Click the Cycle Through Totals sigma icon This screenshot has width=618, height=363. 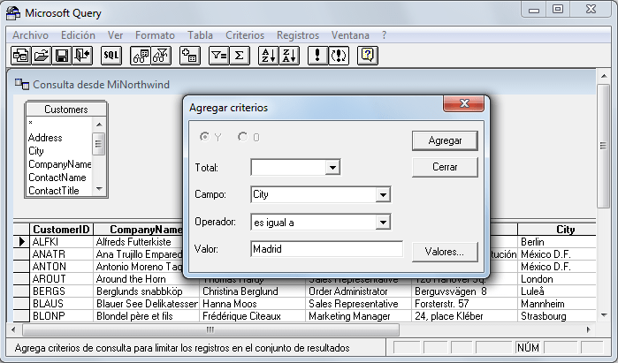coord(239,56)
